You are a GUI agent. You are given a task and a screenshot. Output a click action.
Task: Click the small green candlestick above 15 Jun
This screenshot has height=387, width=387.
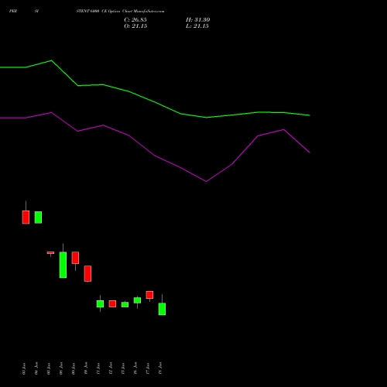(x=125, y=304)
